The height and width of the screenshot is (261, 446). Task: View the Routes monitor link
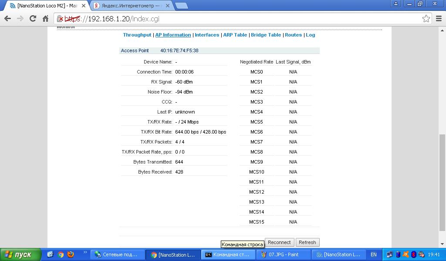click(293, 35)
